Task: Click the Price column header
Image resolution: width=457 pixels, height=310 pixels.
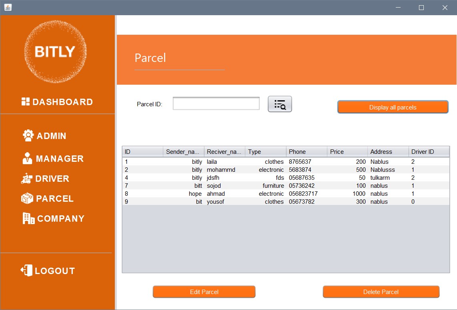Action: (347, 152)
